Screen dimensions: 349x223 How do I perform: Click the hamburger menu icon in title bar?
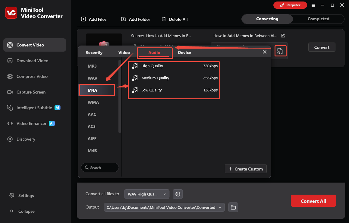coord(313,5)
